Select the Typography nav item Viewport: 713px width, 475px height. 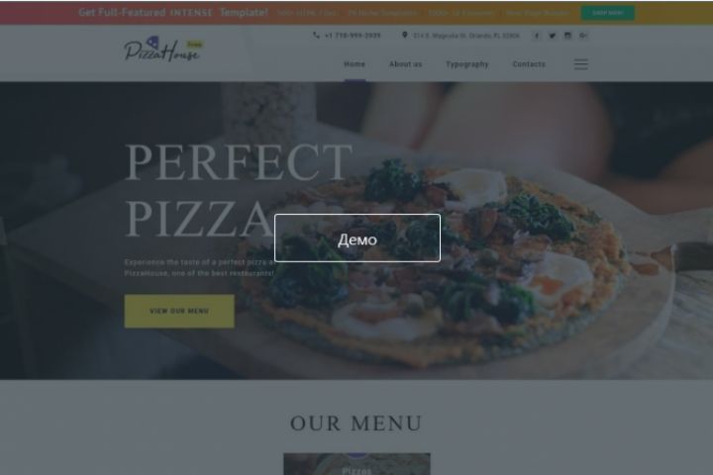467,64
